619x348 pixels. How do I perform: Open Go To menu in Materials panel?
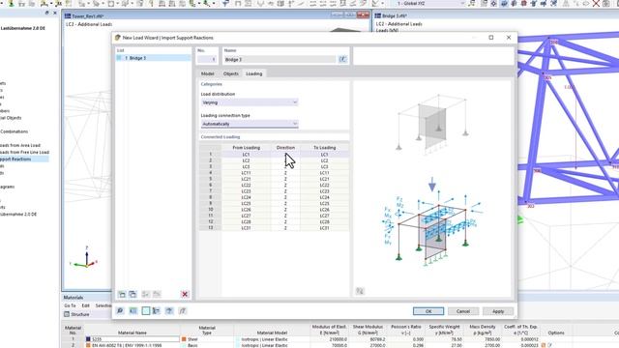click(70, 305)
